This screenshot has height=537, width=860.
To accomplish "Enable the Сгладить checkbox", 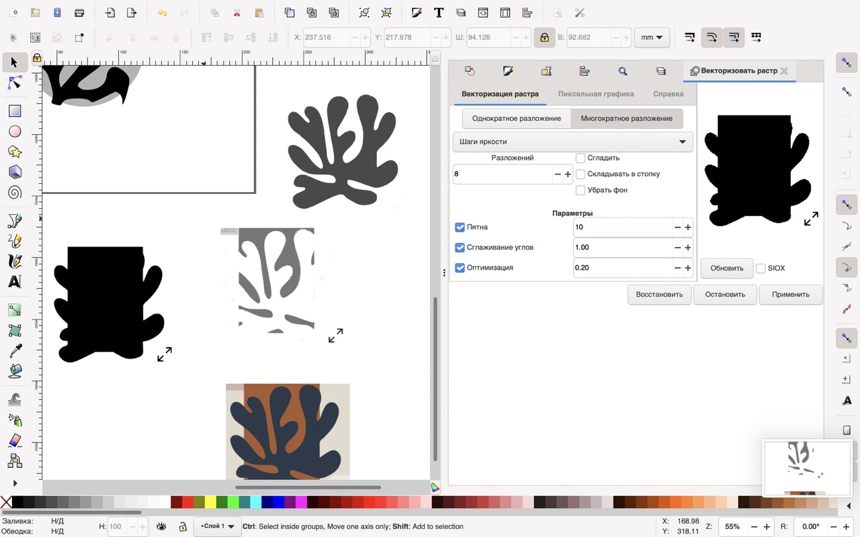I will (580, 158).
